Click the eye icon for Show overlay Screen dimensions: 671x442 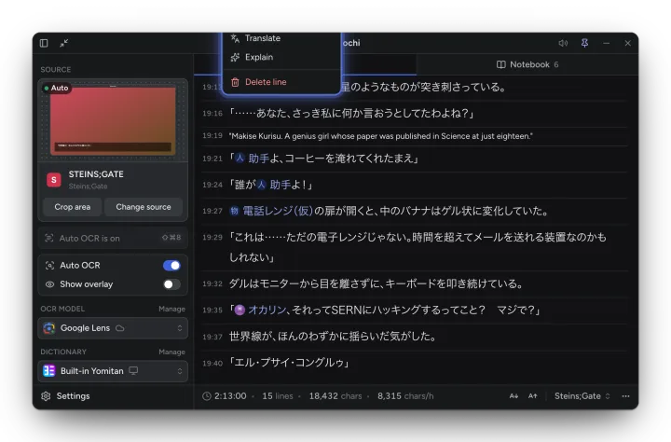point(49,284)
